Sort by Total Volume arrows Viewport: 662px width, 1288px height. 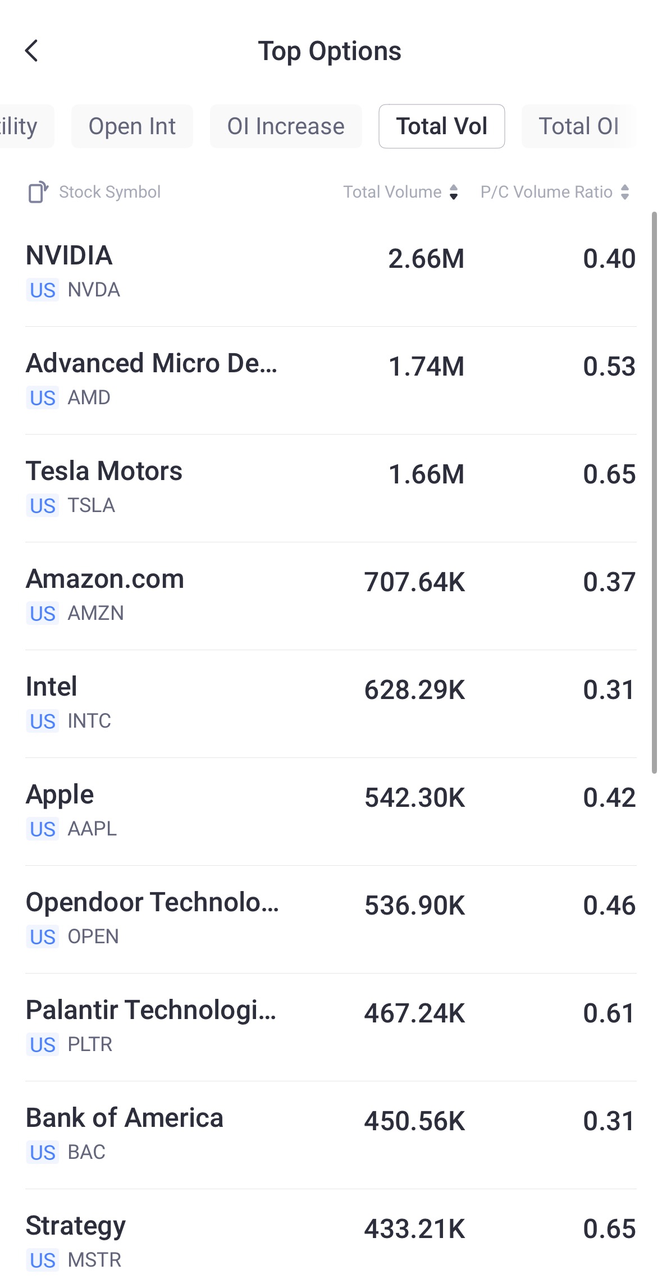coord(454,192)
